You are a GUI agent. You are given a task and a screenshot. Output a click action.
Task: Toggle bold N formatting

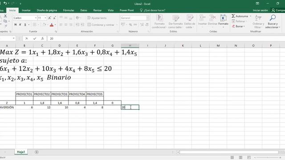(16, 24)
